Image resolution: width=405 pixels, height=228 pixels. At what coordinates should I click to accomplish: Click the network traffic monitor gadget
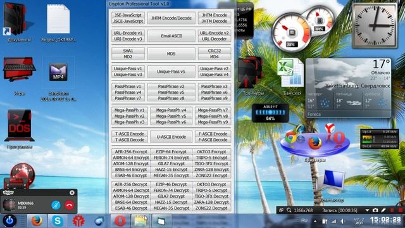380,139
